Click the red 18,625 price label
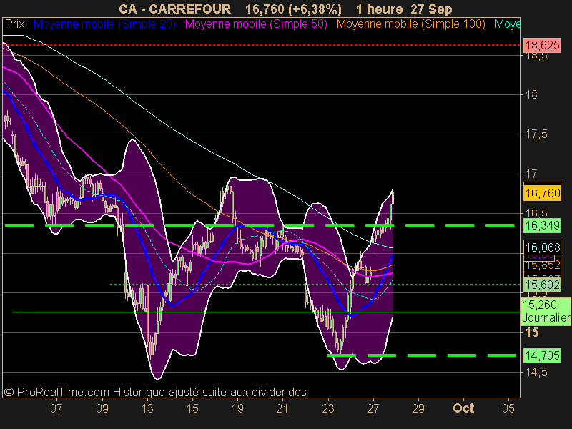This screenshot has height=429, width=572. 543,45
